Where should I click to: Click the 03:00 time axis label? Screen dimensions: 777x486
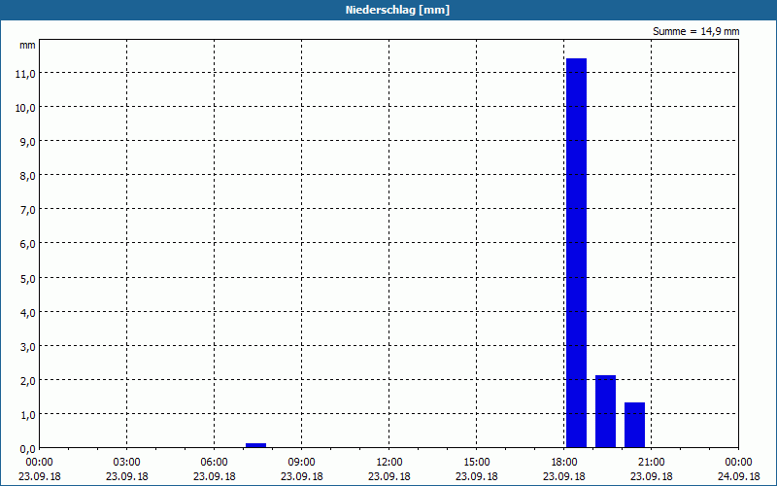coord(127,463)
